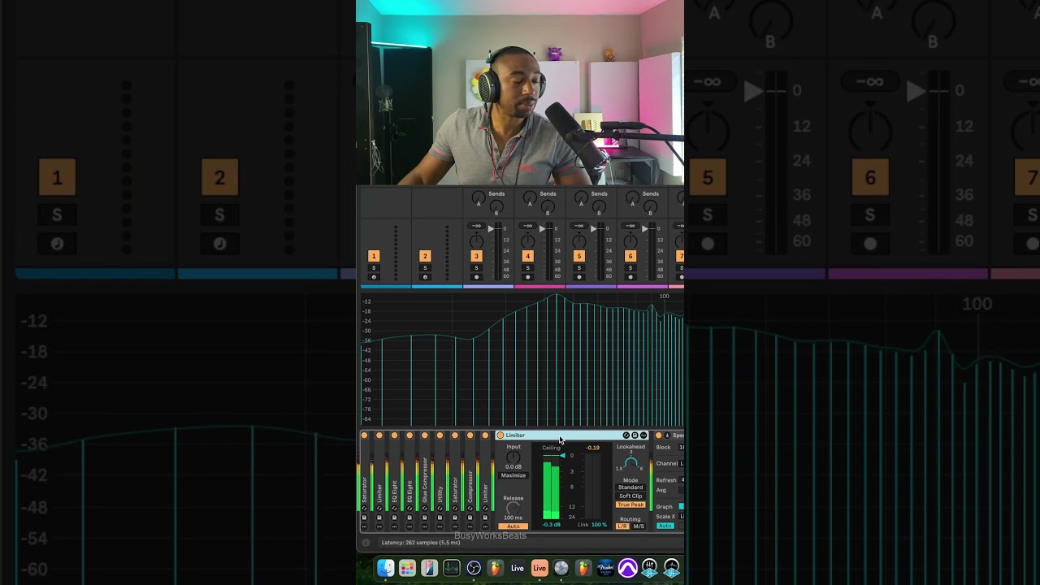This screenshot has width=1040, height=585.
Task: Toggle the Spectrum device activator
Action: [x=658, y=435]
